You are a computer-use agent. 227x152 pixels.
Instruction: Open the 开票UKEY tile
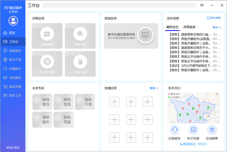coord(79,64)
